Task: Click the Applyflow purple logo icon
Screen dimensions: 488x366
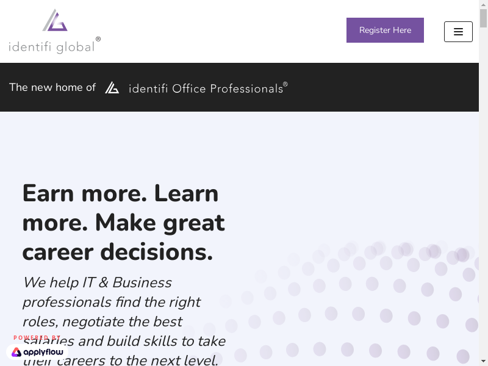Action: [16, 352]
